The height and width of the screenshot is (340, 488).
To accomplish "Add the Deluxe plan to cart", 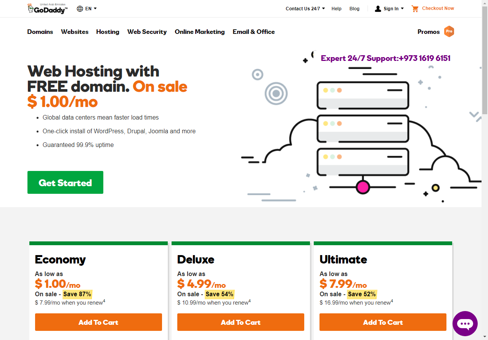I will click(x=241, y=322).
